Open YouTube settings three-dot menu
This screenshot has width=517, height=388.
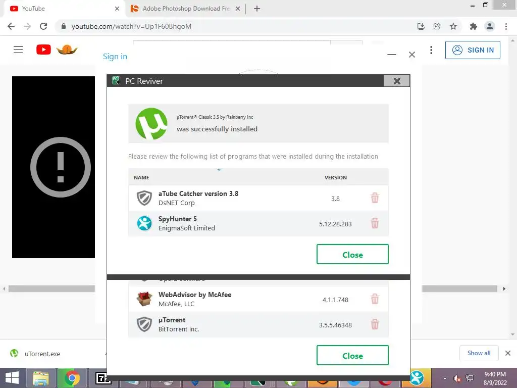[x=431, y=50]
